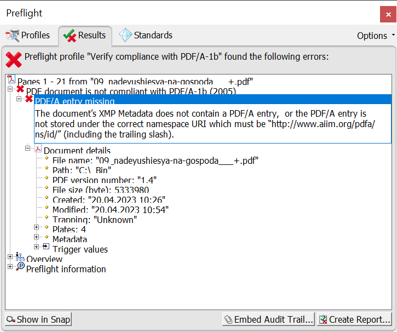
Task: Click the PDF icon beside Pages 1 - 21
Action: click(11, 80)
